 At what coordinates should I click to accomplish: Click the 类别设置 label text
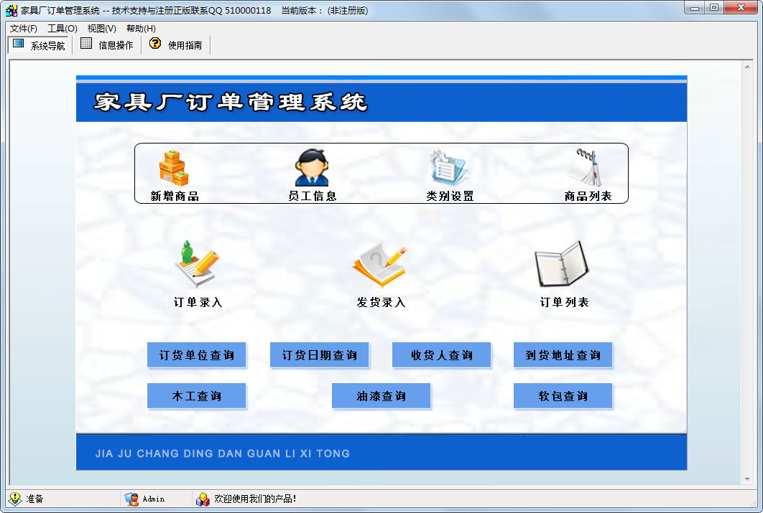coord(450,197)
